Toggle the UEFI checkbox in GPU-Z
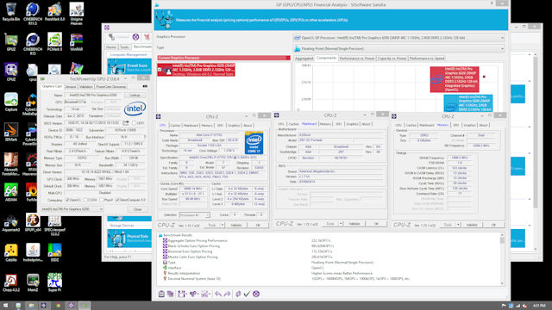The width and height of the screenshot is (552, 310). click(x=134, y=123)
